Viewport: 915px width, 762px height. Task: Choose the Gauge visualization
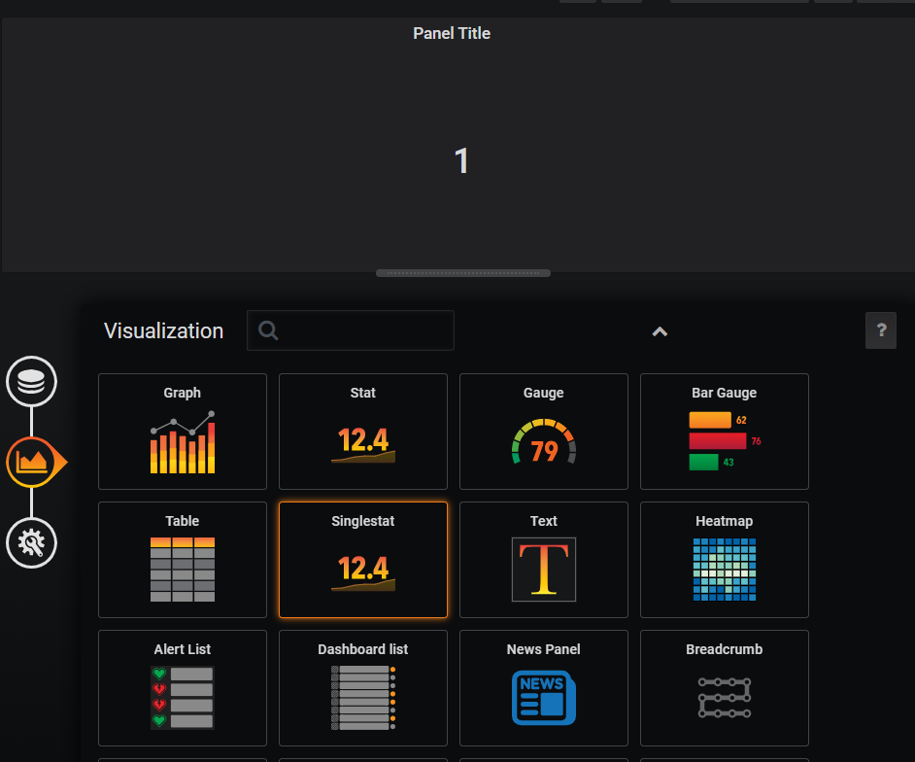544,432
